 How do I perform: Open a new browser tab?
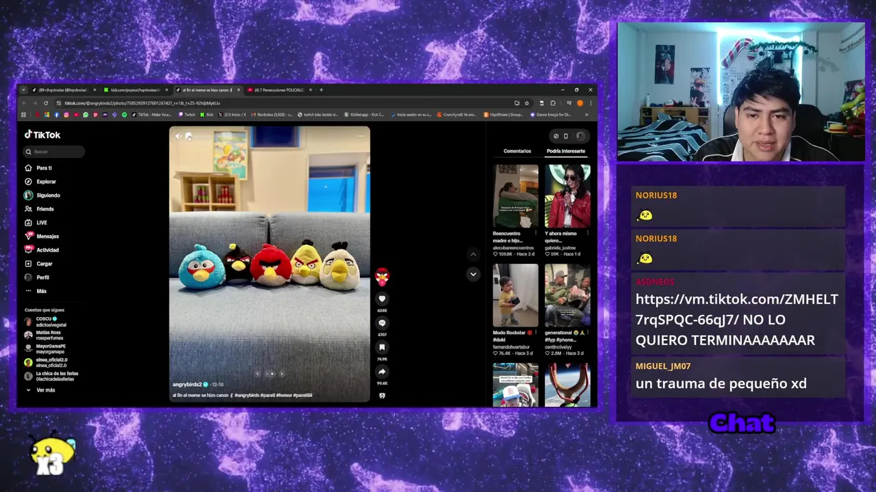(x=322, y=90)
